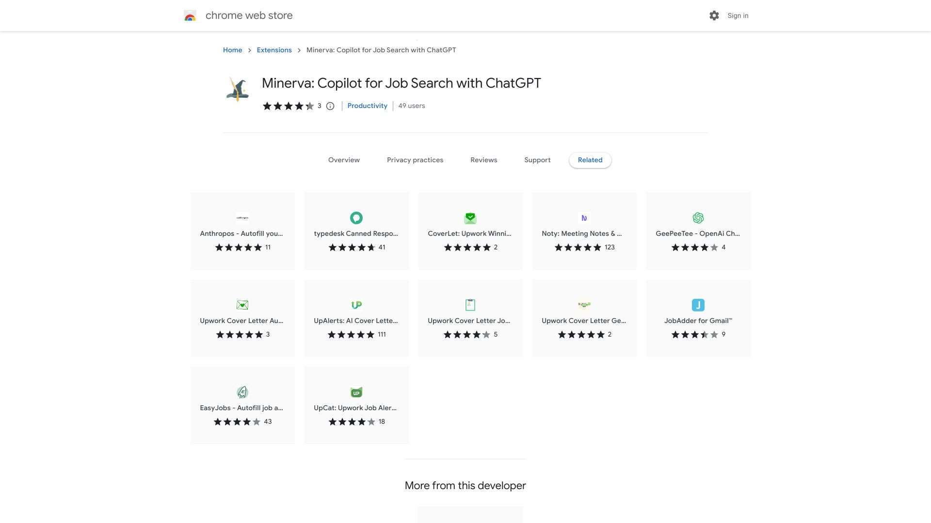Screen dimensions: 931x523
Task: Click the Minerva wizard hat extension icon
Action: (238, 90)
